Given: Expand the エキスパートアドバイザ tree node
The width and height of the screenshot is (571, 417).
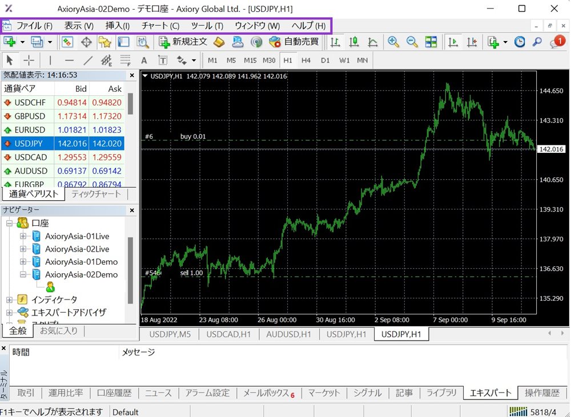Looking at the screenshot, I should point(10,312).
